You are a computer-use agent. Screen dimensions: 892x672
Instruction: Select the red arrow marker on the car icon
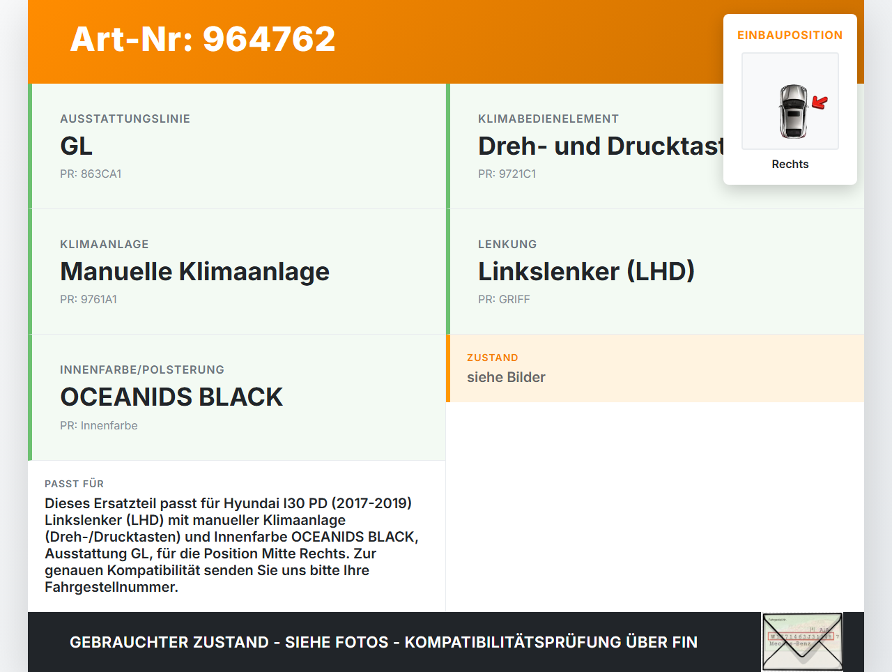coord(820,102)
